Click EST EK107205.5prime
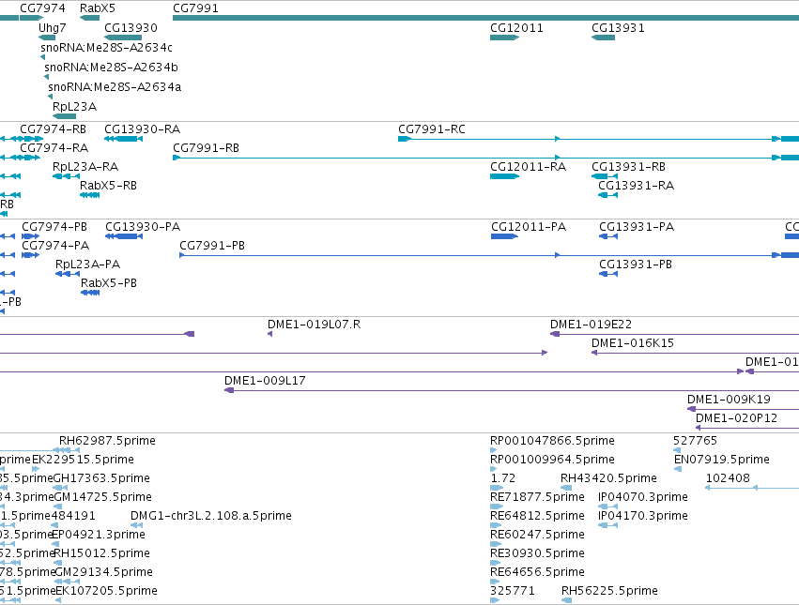The image size is (799, 605). click(106, 591)
